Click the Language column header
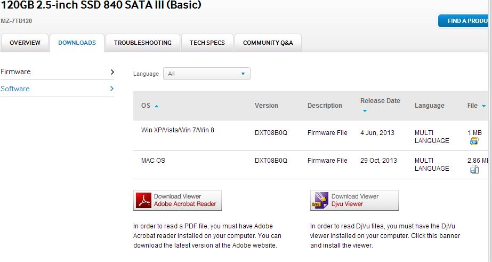This screenshot has width=492, height=262. pos(430,106)
